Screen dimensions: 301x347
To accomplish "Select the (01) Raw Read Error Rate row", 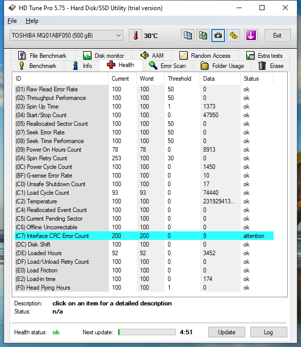I will click(x=144, y=89).
